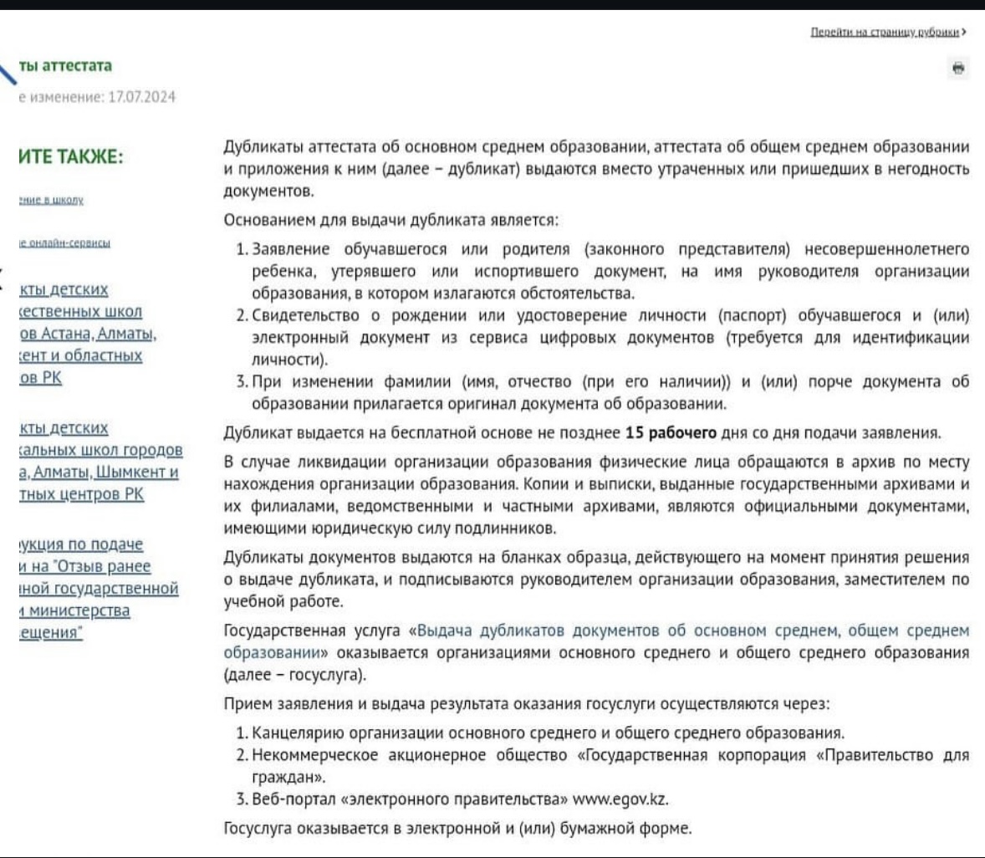Image resolution: width=985 pixels, height=858 pixels.
Task: Click list item «Канцелярию организации основного среднего»
Action: click(548, 733)
